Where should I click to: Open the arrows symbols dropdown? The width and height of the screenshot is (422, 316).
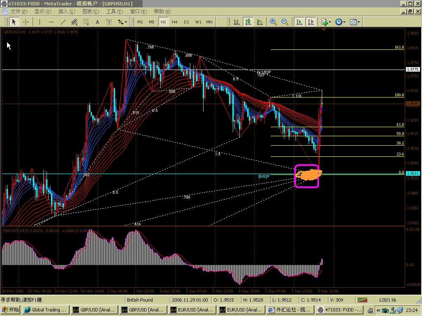point(123,22)
